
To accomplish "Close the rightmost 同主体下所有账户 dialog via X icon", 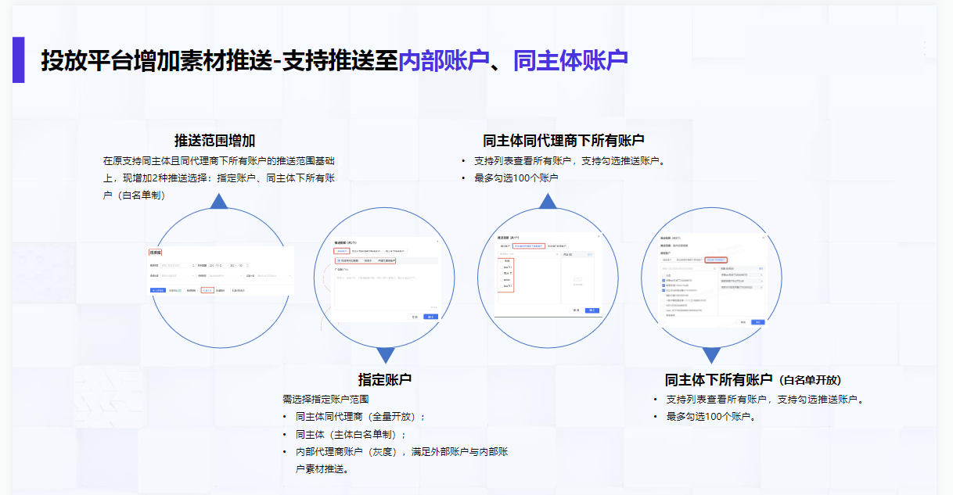I will tap(764, 238).
